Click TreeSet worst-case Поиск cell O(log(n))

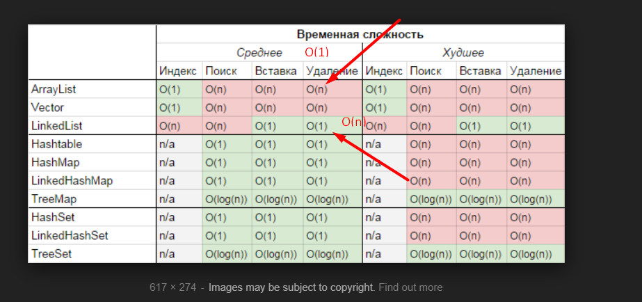coord(431,254)
